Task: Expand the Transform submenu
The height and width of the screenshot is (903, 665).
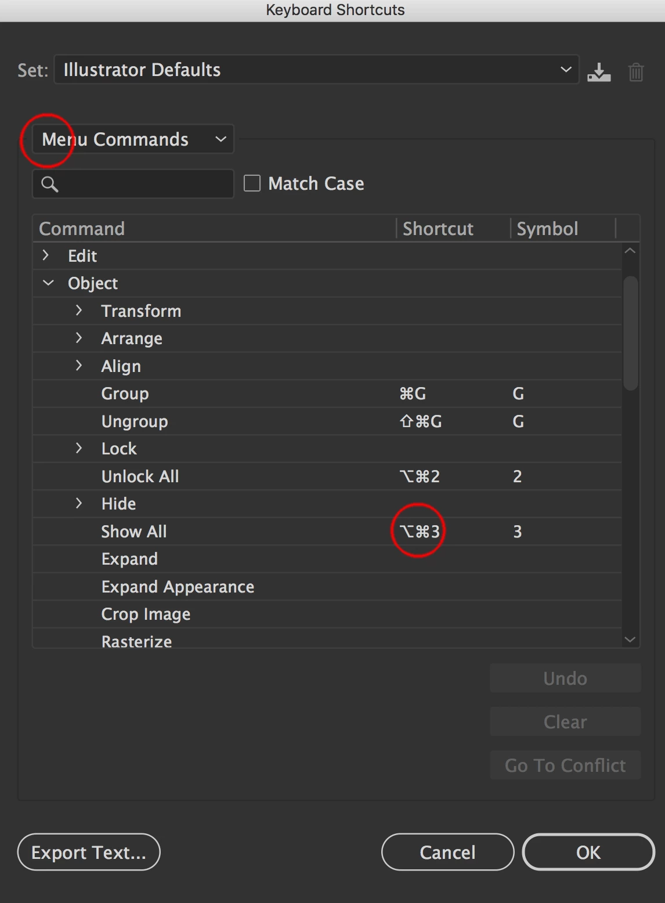Action: [x=79, y=310]
